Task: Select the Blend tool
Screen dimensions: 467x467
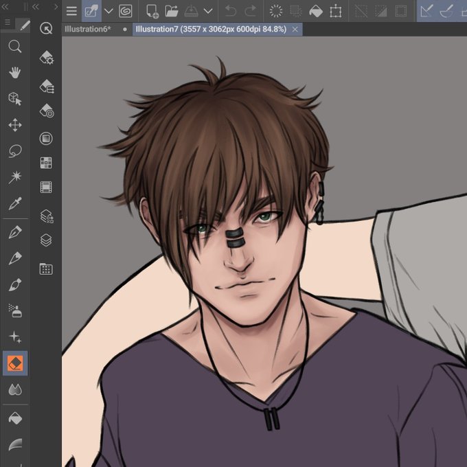Action: [15, 389]
